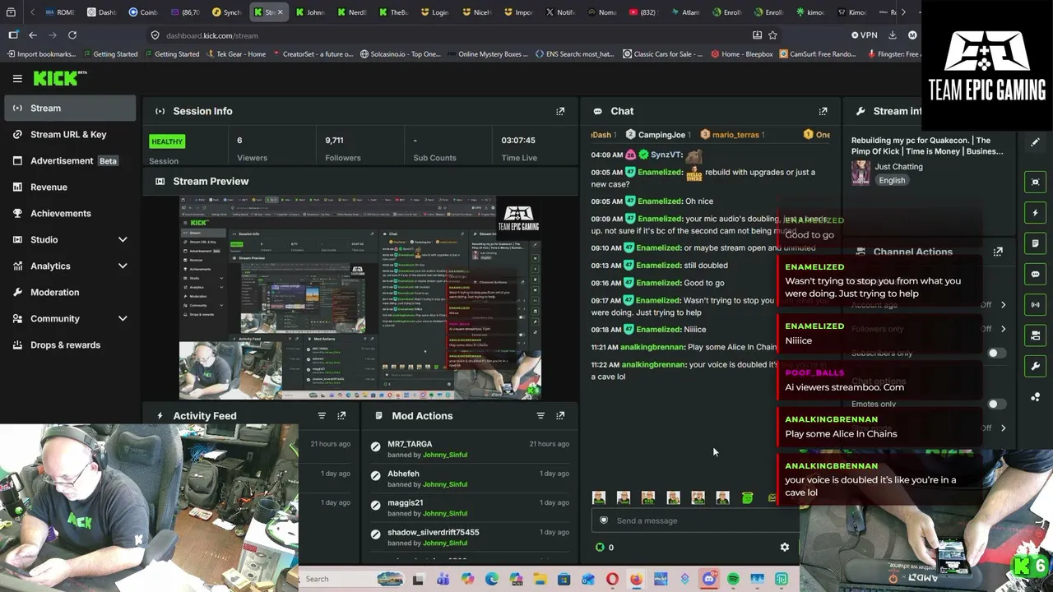Image resolution: width=1053 pixels, height=592 pixels.
Task: Open File Explorer from the taskbar
Action: (540, 579)
